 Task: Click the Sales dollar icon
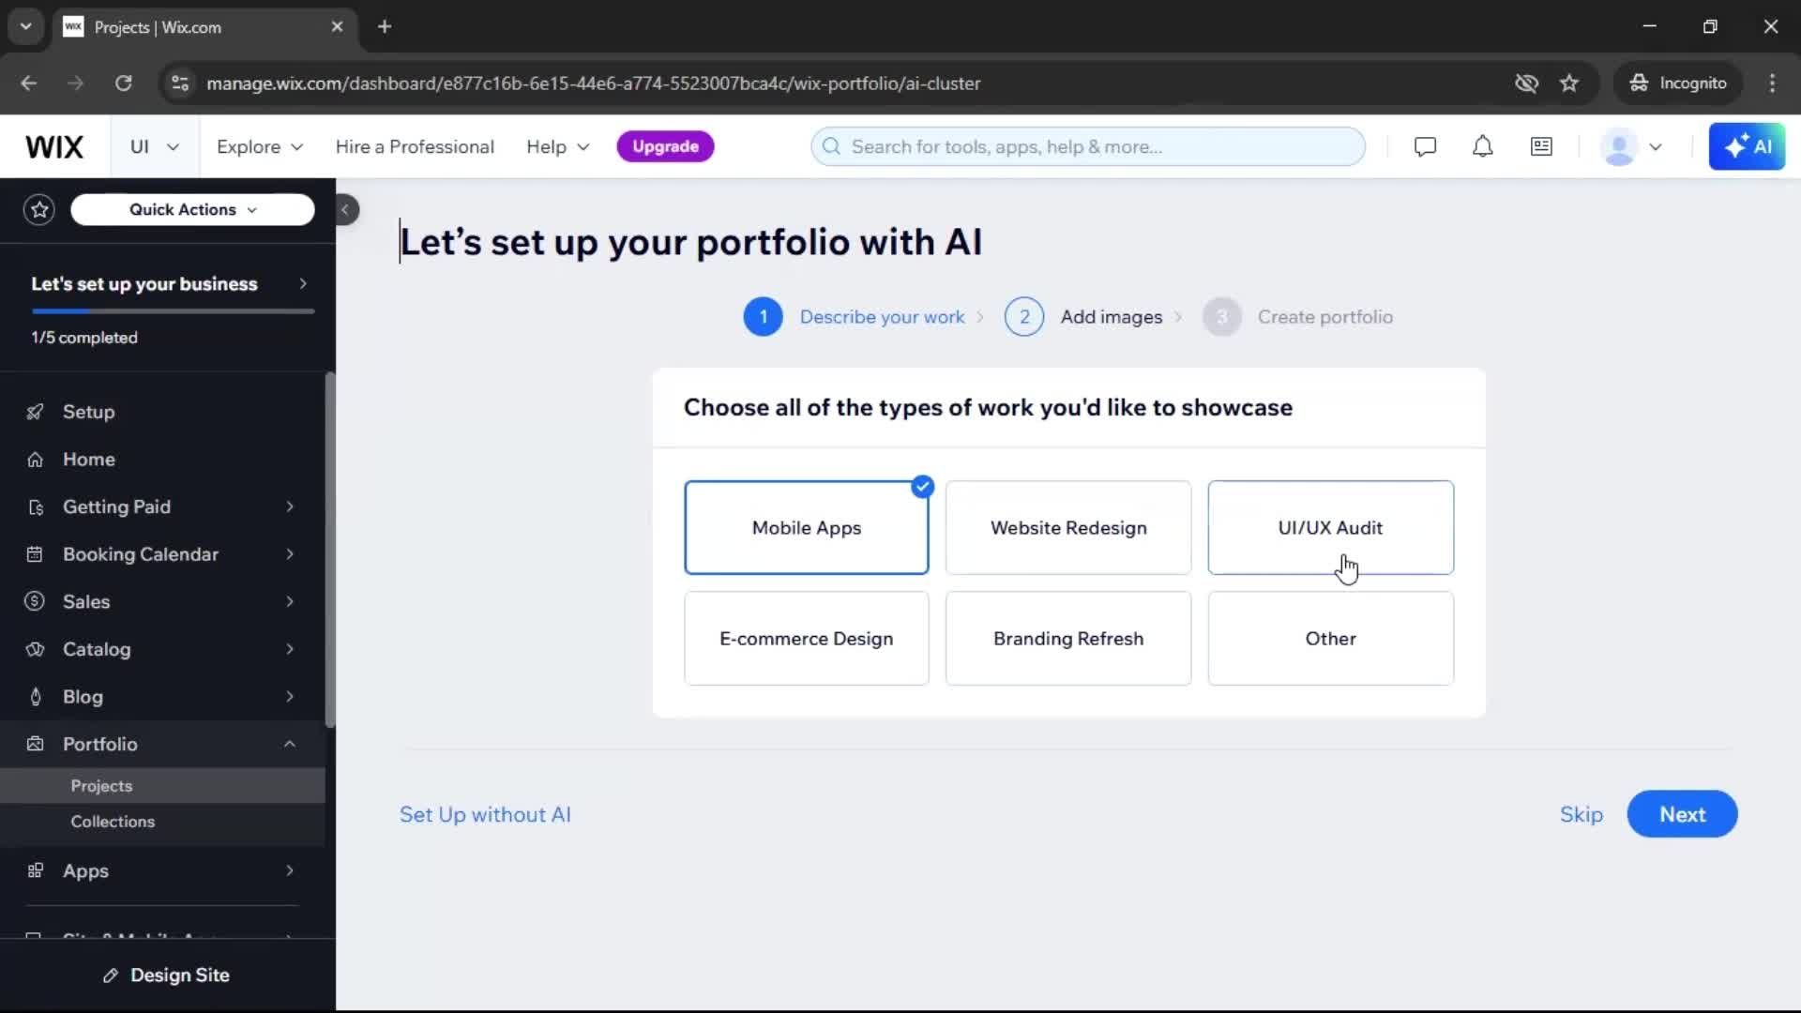[x=35, y=601]
